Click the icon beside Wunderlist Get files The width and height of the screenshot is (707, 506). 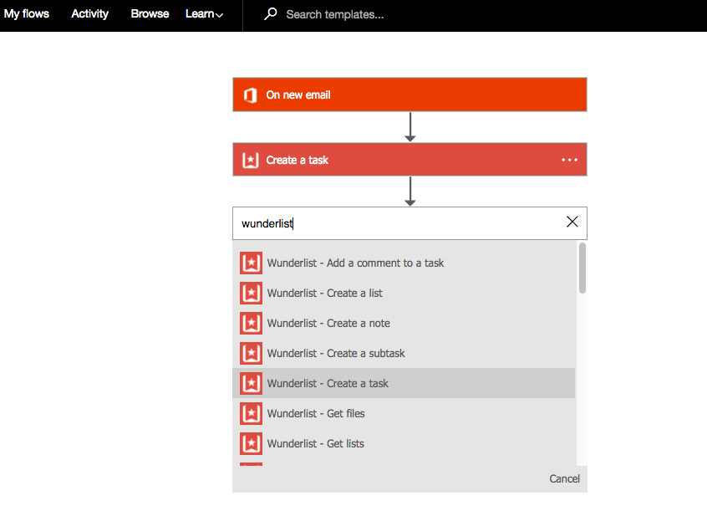tap(251, 413)
